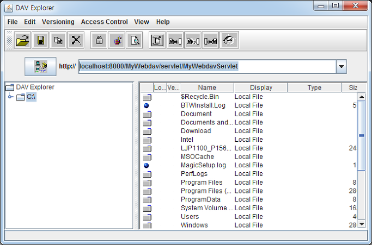This screenshot has width=372, height=245.
Task: Click the folder icon of the Intel row
Action: 147,140
